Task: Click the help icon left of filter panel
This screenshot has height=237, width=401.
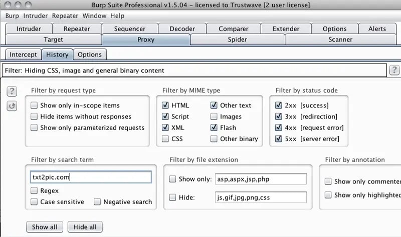Action: pyautogui.click(x=12, y=91)
